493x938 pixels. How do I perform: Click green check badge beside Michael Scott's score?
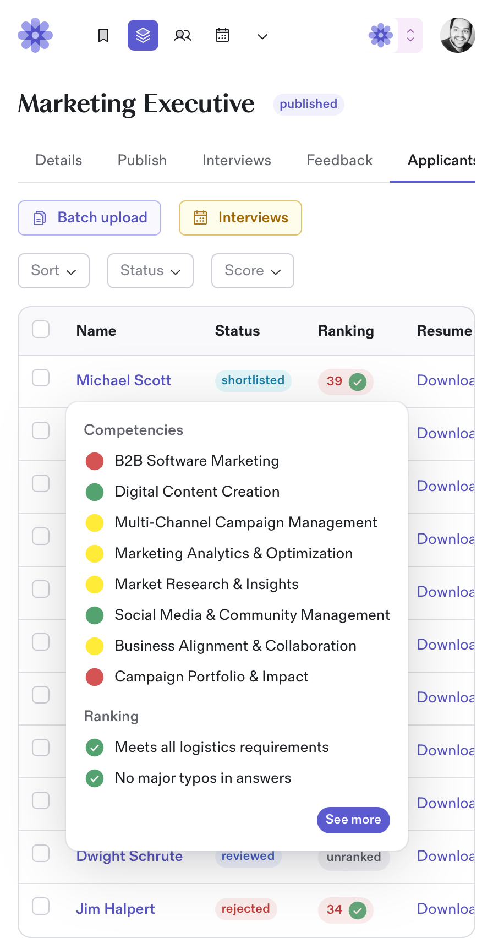[358, 381]
